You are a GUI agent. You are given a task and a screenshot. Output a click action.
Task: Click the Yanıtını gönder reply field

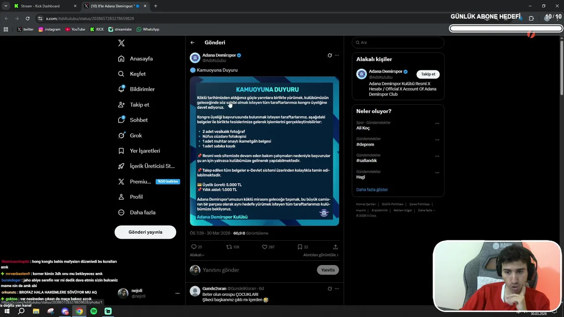258,270
